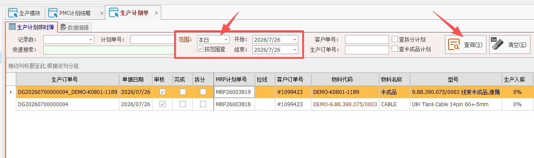
Task: Click cell MRP26003818
Action: [x=234, y=104]
